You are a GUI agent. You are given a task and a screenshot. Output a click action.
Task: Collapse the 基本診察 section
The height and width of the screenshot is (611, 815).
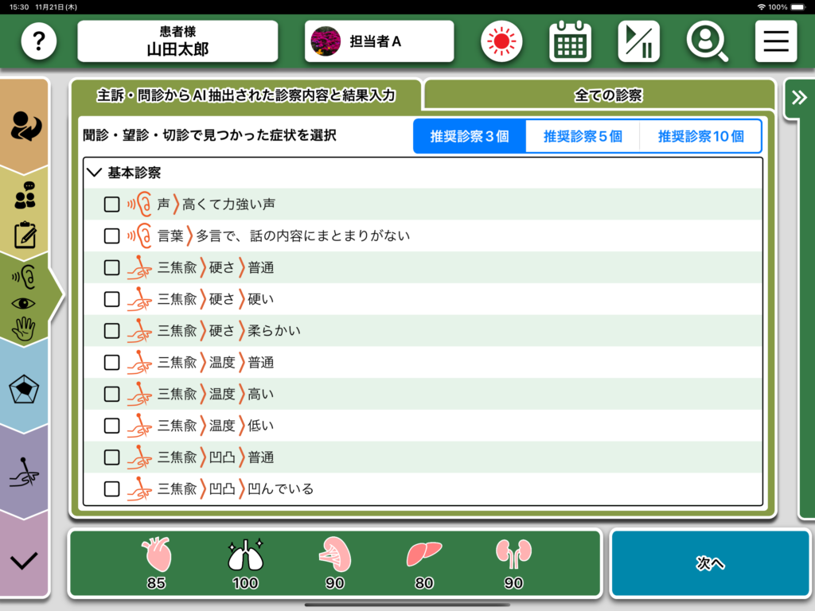point(96,173)
